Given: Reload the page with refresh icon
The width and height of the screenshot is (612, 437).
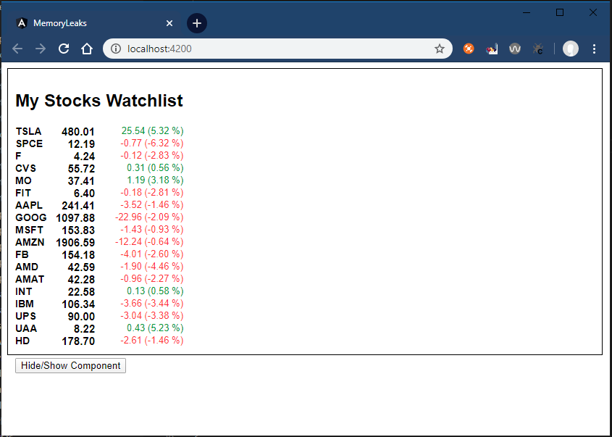Looking at the screenshot, I should tap(64, 49).
